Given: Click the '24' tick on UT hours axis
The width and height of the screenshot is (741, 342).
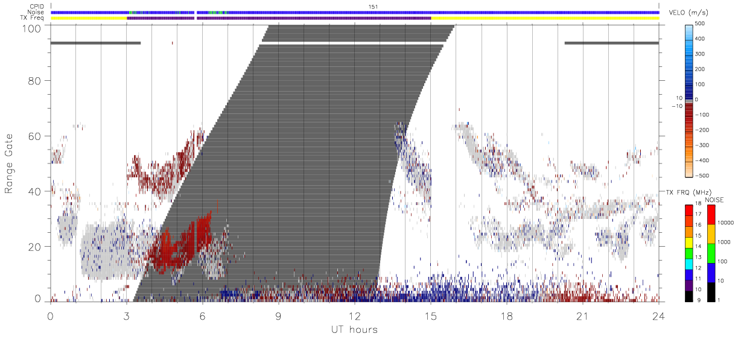Looking at the screenshot, I should point(659,315).
